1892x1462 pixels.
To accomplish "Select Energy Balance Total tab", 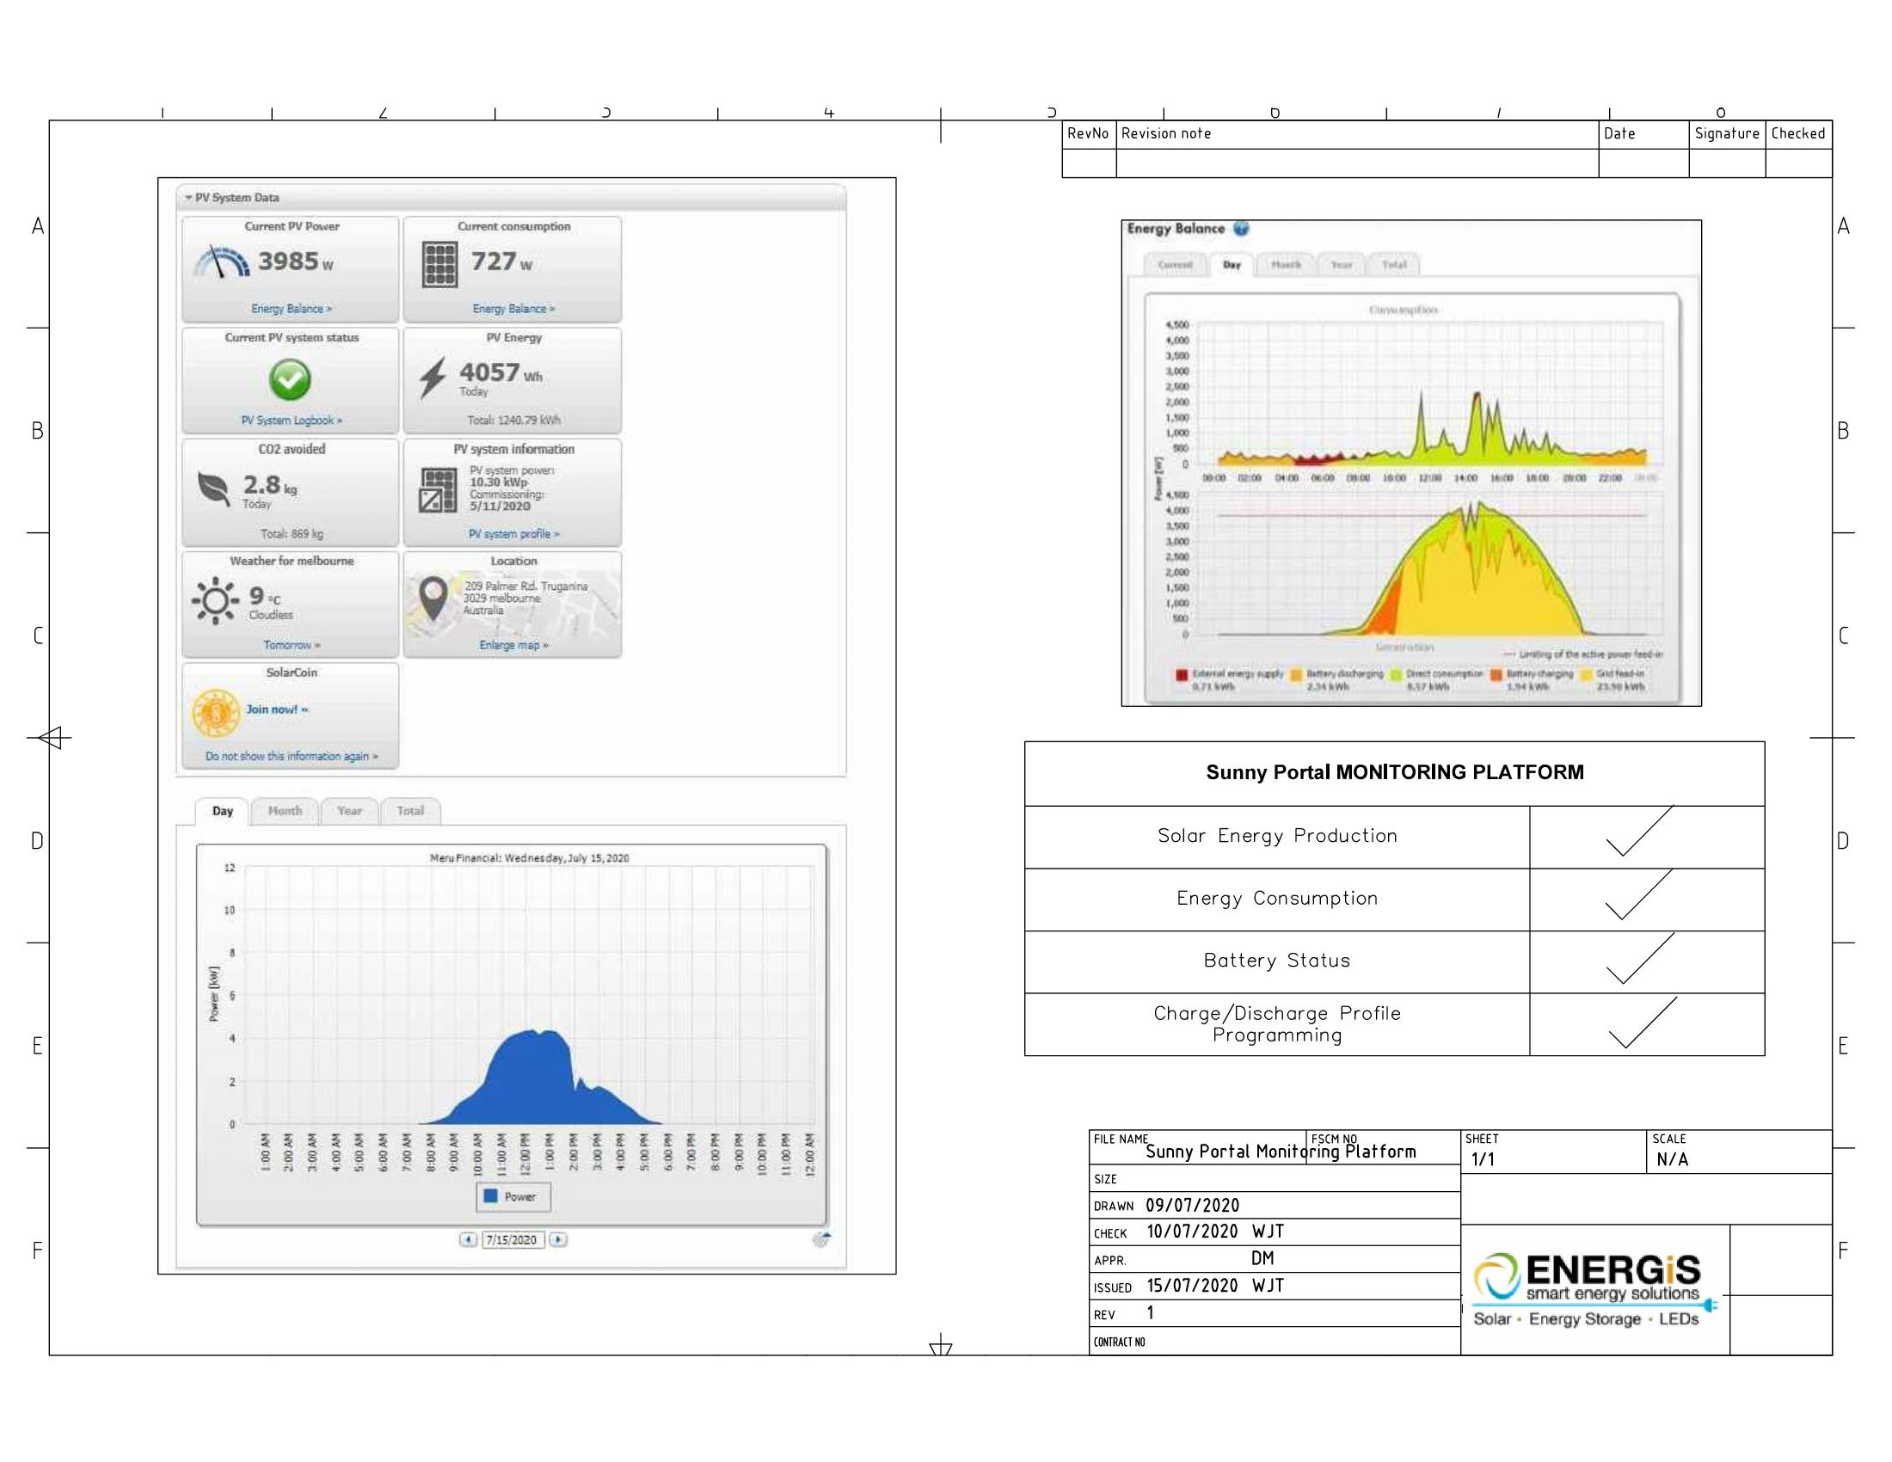I will (1395, 265).
